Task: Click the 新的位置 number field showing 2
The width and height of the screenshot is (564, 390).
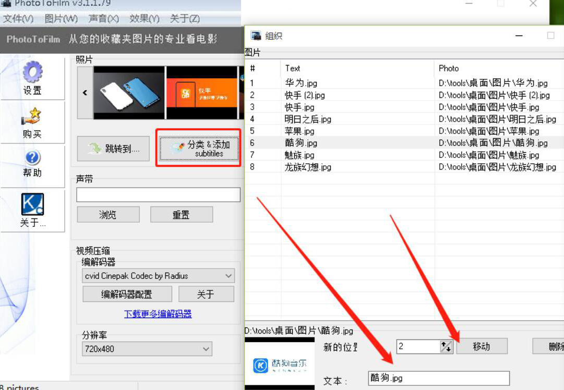Action: coord(418,347)
